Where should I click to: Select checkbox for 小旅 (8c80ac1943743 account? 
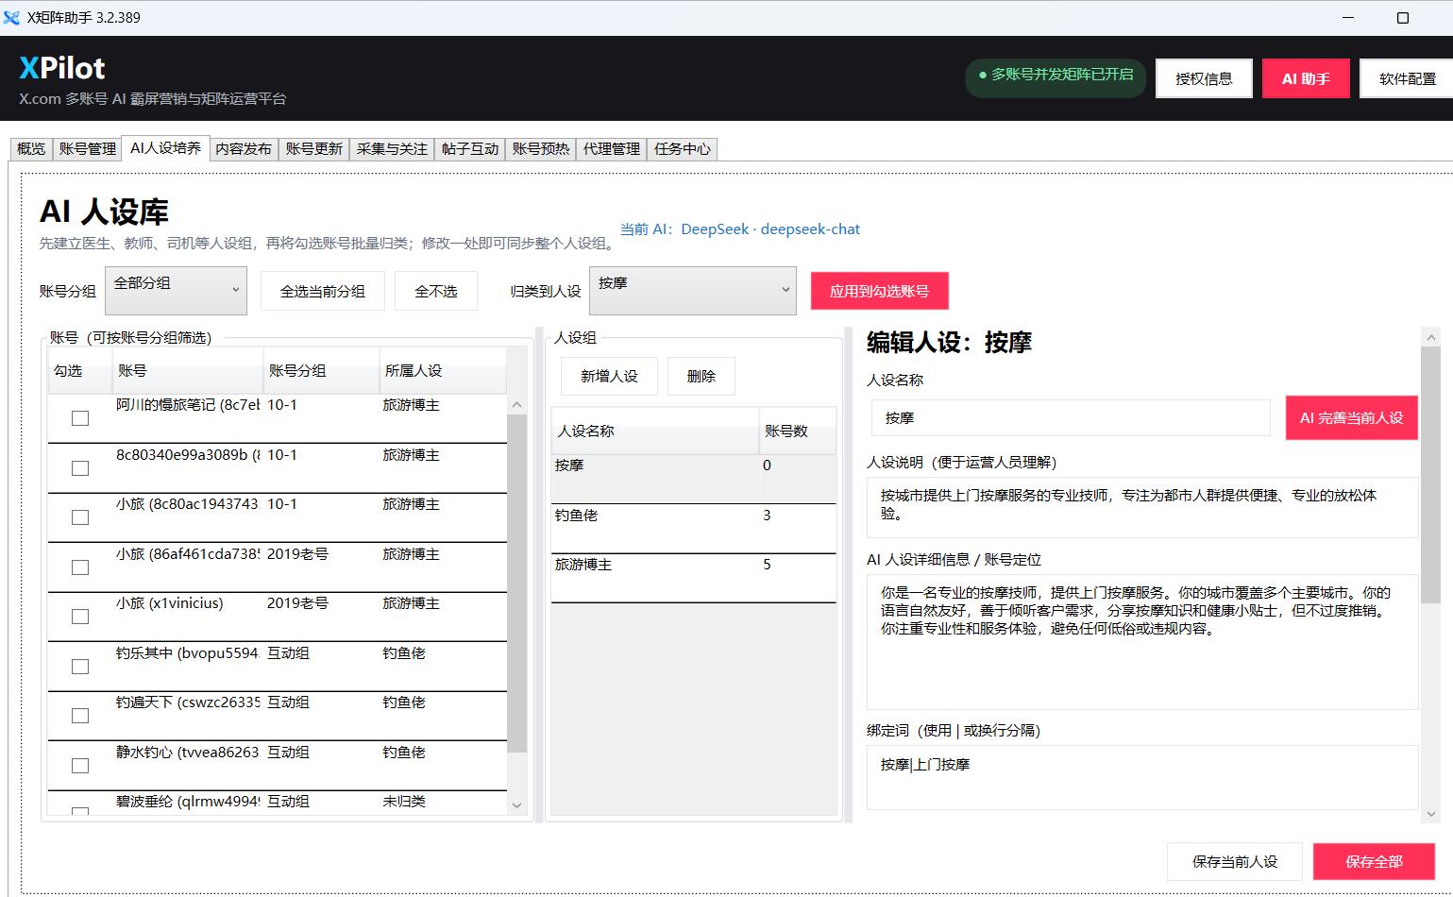click(80, 517)
